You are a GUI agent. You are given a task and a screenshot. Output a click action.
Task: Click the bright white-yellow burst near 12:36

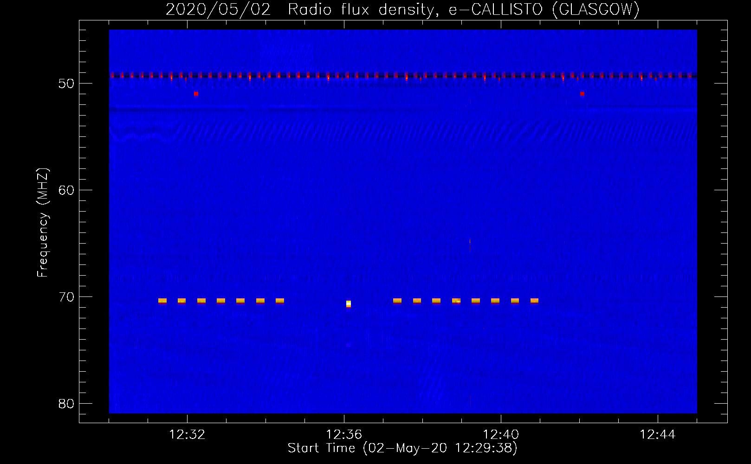(349, 304)
